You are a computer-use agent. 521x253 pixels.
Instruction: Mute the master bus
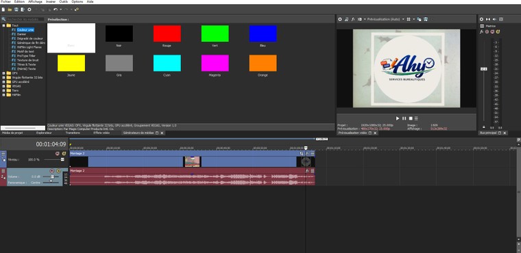492,32
